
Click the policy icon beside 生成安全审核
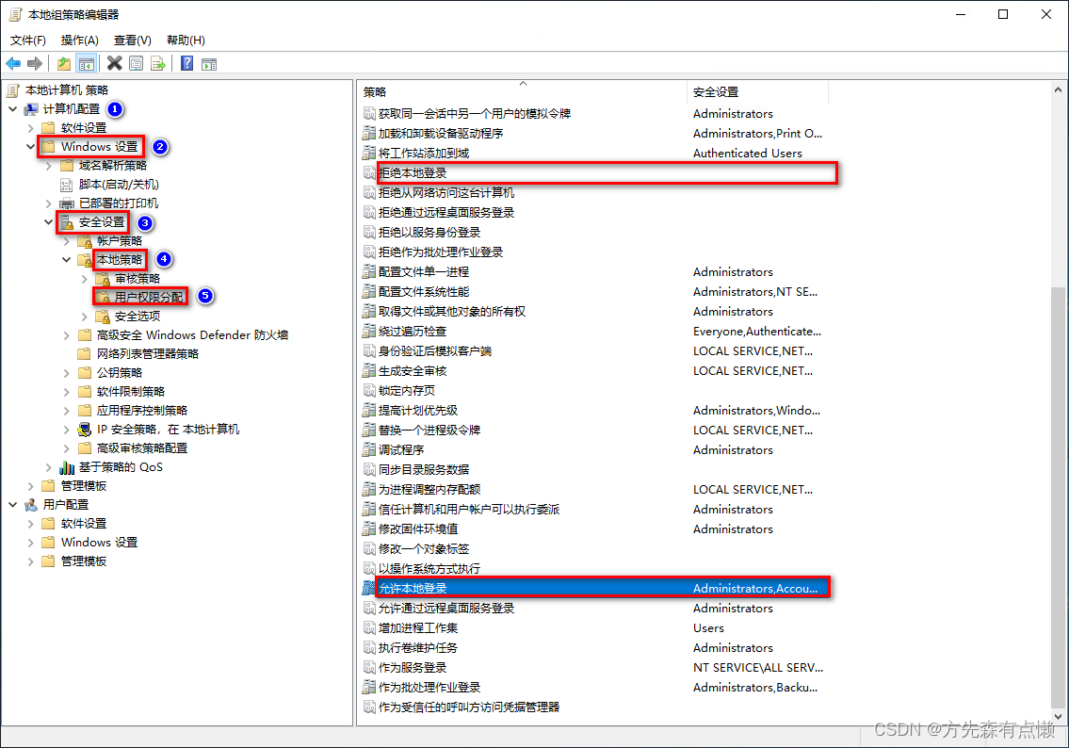pyautogui.click(x=369, y=371)
